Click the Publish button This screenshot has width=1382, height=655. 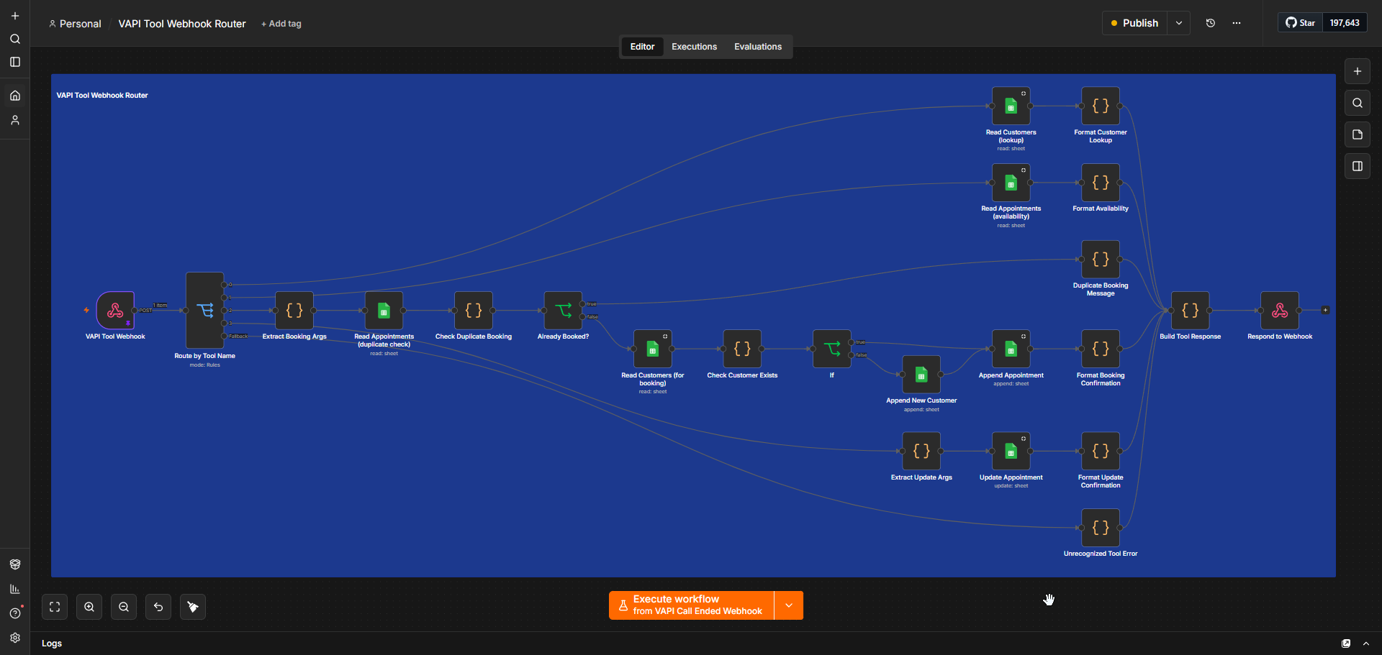(1135, 23)
